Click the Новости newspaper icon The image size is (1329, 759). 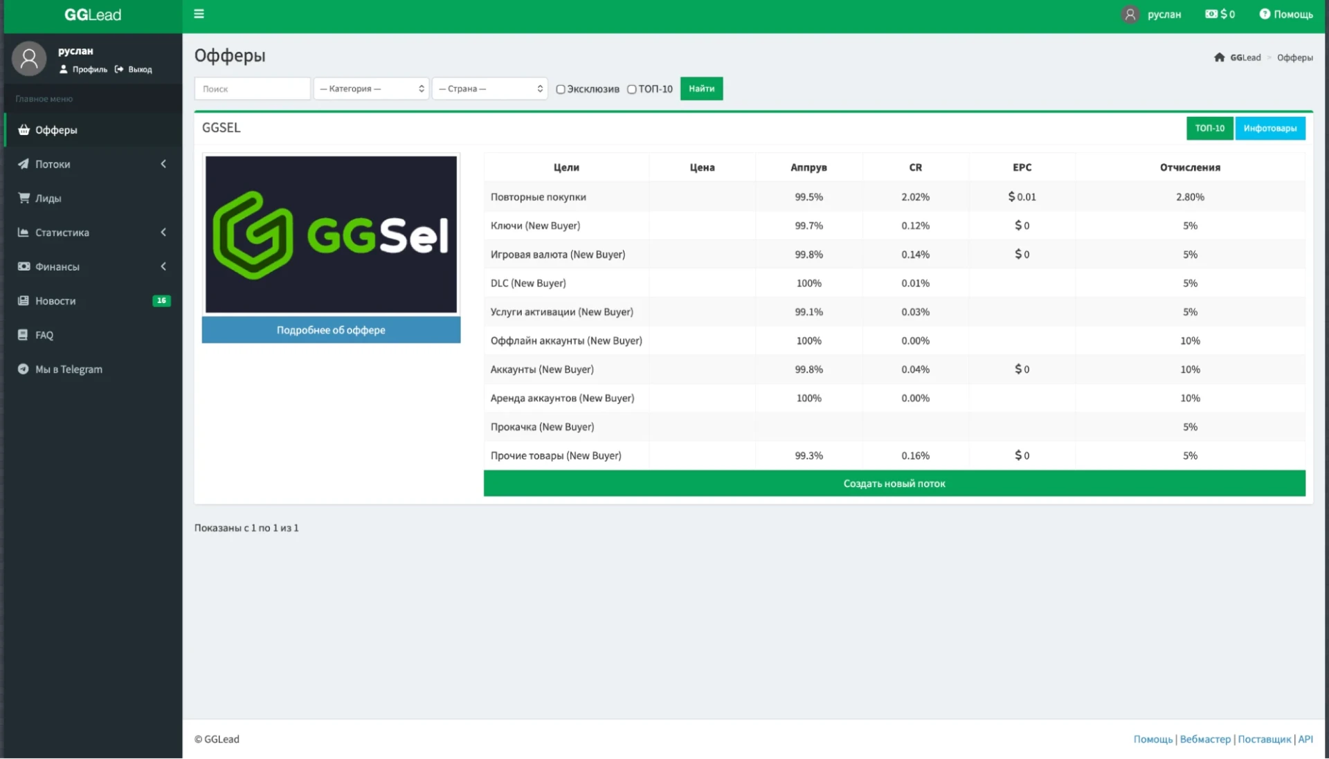(24, 300)
